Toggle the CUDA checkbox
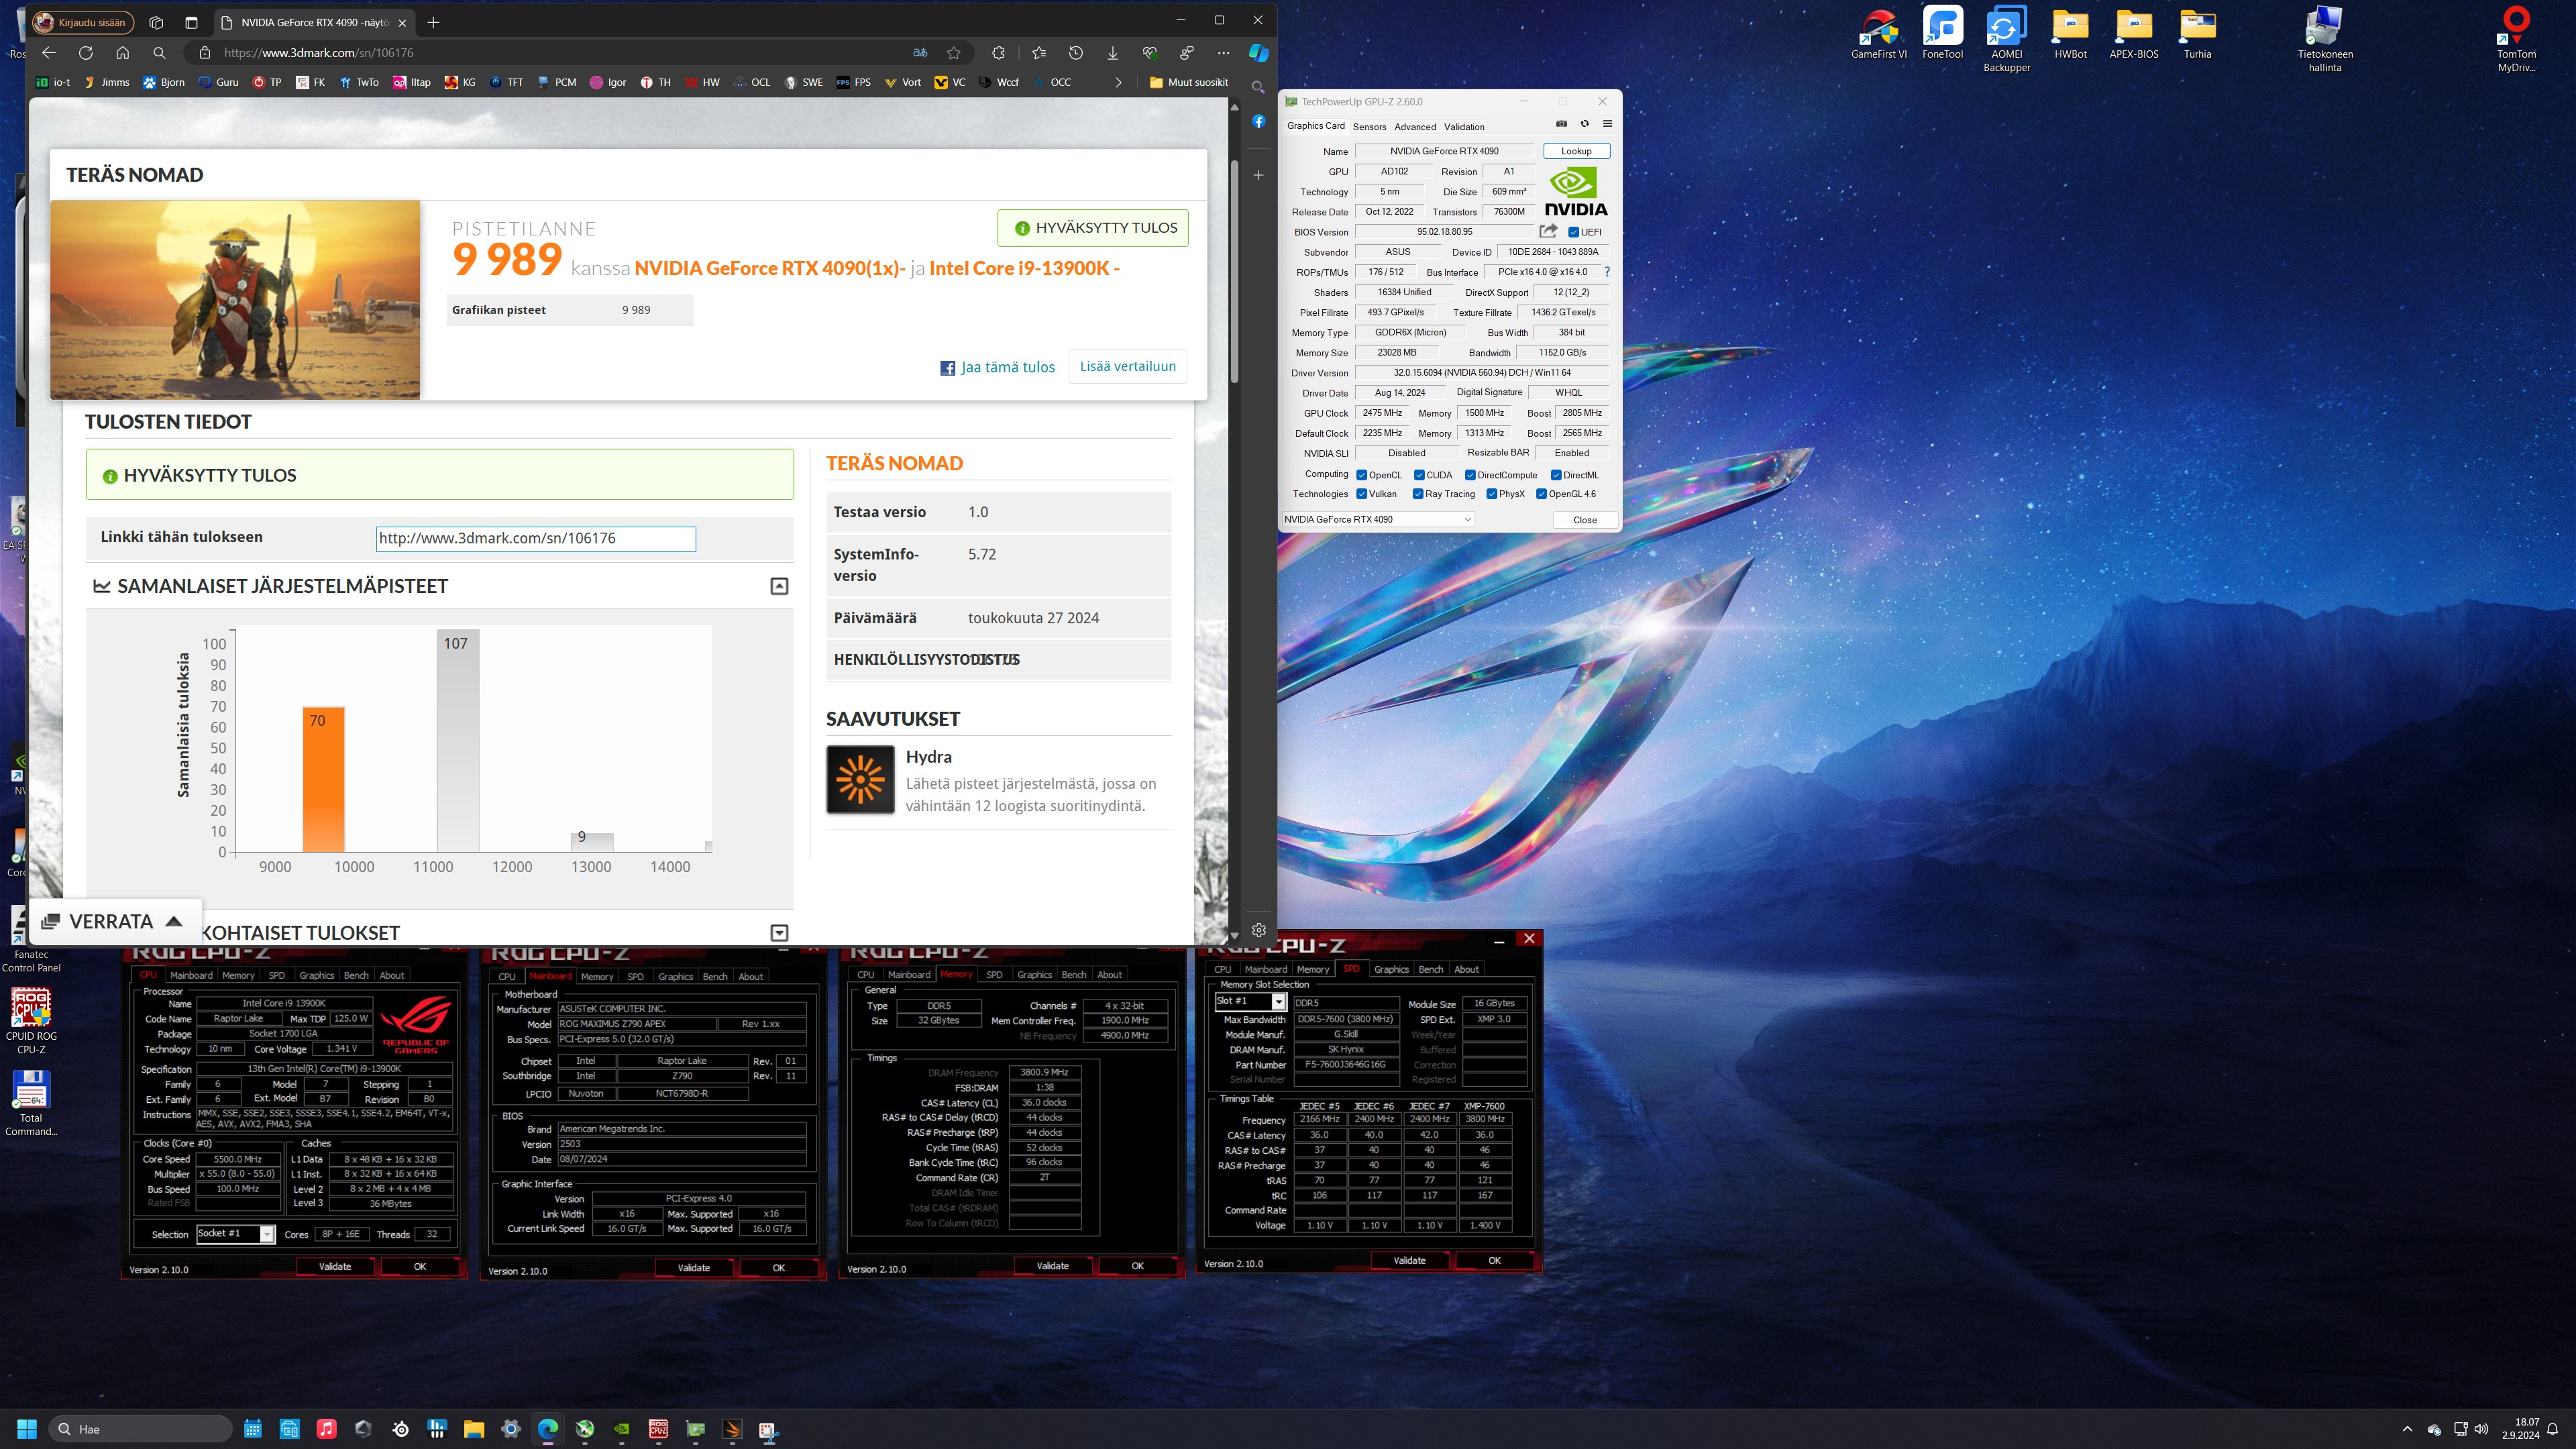The image size is (2576, 1449). point(1419,475)
